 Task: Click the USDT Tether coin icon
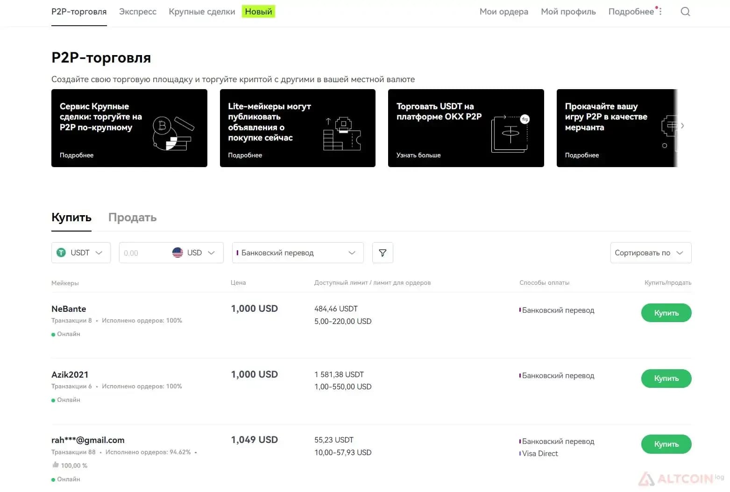point(61,253)
